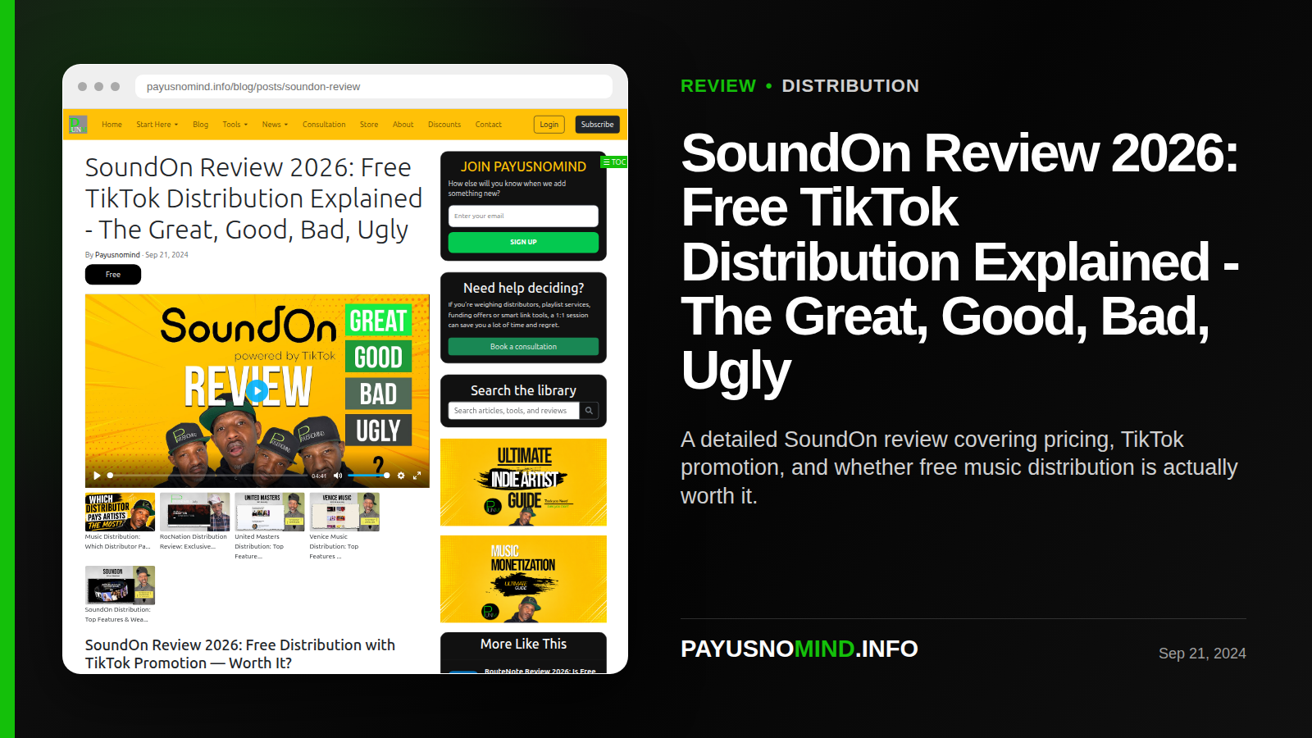The image size is (1312, 738).
Task: Click the JOIN PAYUSNOMIND heading
Action: [x=523, y=166]
